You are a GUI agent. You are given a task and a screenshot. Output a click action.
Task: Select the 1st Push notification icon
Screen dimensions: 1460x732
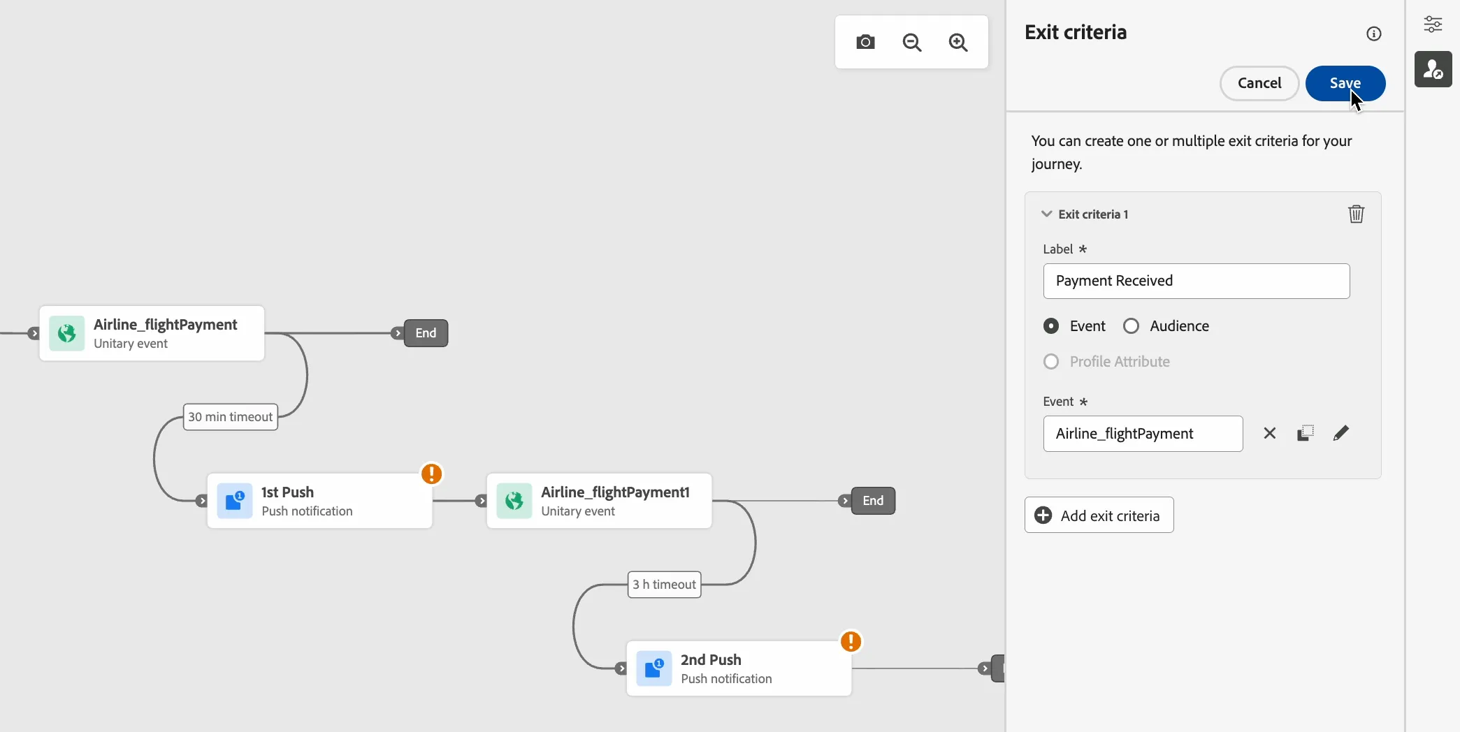coord(235,501)
